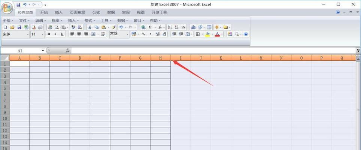
Task: Click the Save icon in classic toolbar
Action: click(19, 27)
